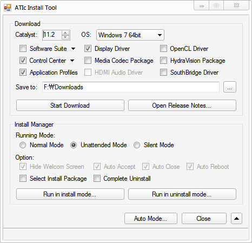Decrease Catalyst version with the down spinner arrow
The width and height of the screenshot is (252, 243).
pos(65,37)
